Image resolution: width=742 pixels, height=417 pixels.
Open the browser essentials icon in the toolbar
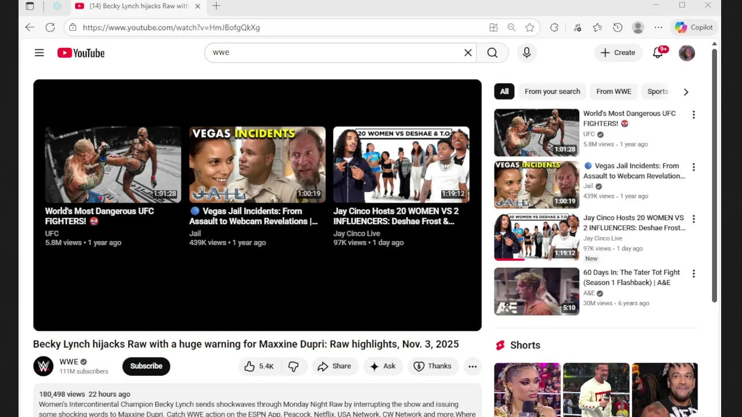pyautogui.click(x=577, y=27)
